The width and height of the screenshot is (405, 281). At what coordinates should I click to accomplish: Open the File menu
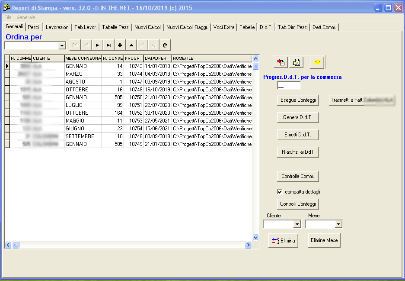8,17
